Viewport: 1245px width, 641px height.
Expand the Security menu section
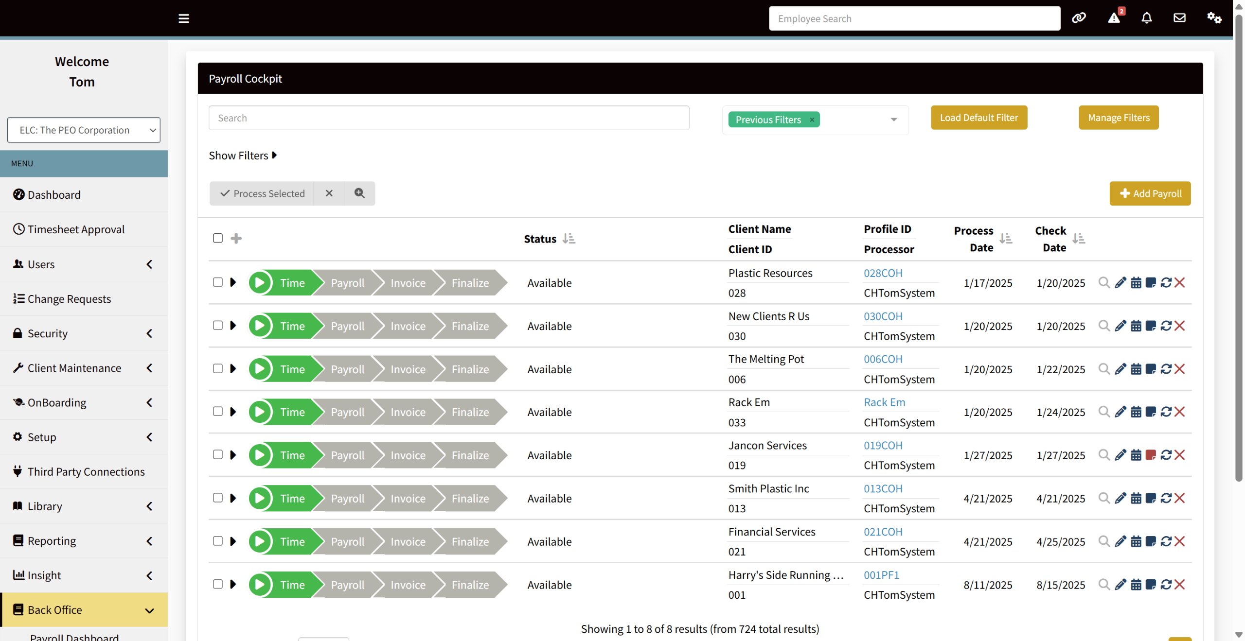click(84, 333)
